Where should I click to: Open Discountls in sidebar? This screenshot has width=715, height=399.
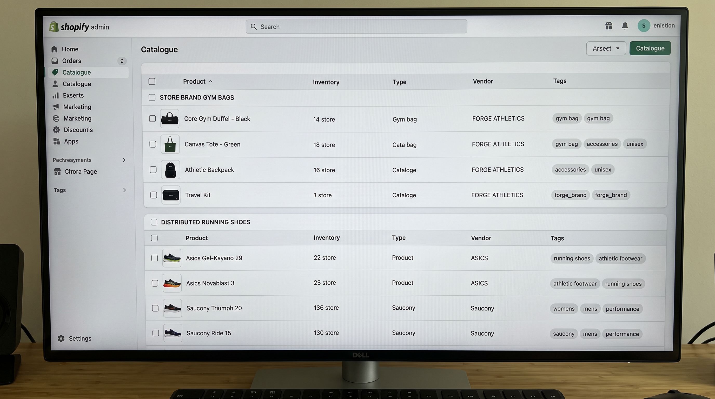(x=78, y=130)
